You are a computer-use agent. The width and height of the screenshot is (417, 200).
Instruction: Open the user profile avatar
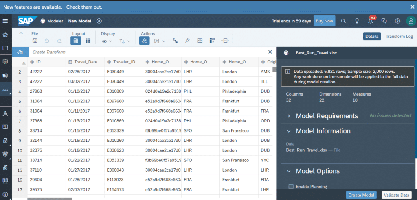coord(411,21)
